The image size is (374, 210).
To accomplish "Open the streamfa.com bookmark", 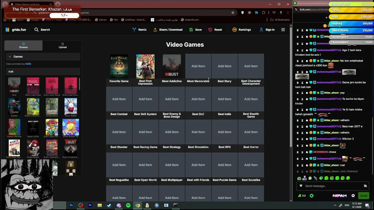I will (190, 20).
